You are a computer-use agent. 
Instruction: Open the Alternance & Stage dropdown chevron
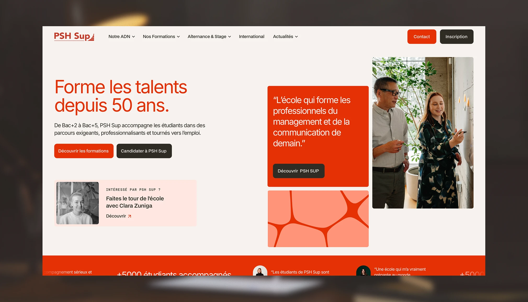pyautogui.click(x=230, y=37)
